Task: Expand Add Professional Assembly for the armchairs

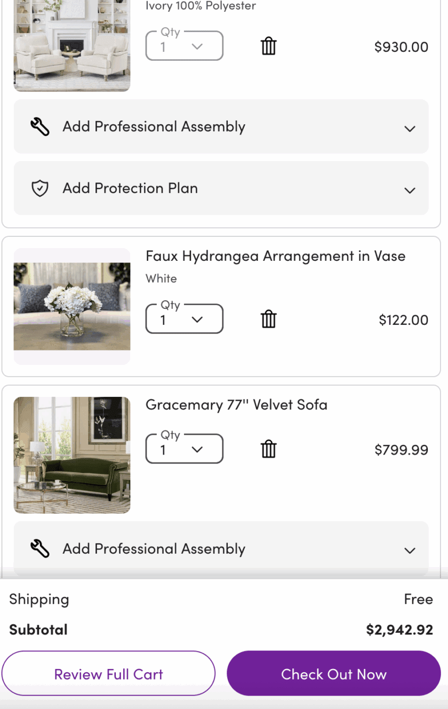Action: pos(410,129)
